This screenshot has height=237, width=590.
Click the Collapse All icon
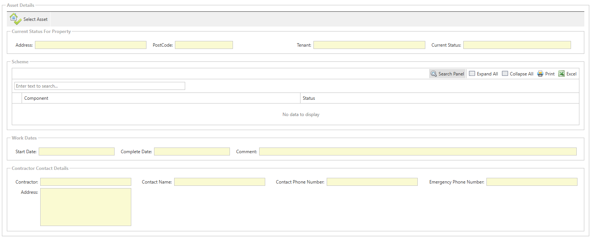click(x=505, y=74)
